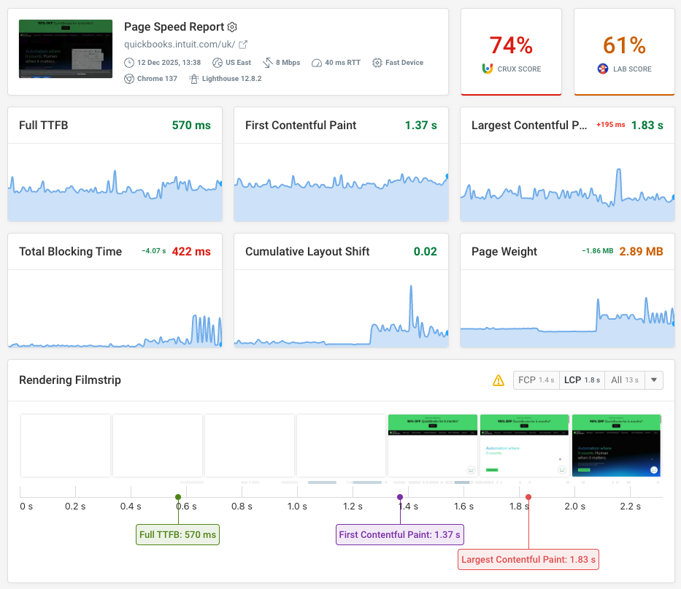Click the Full TTFB 570 ms label
The width and height of the screenshot is (681, 589).
(177, 534)
